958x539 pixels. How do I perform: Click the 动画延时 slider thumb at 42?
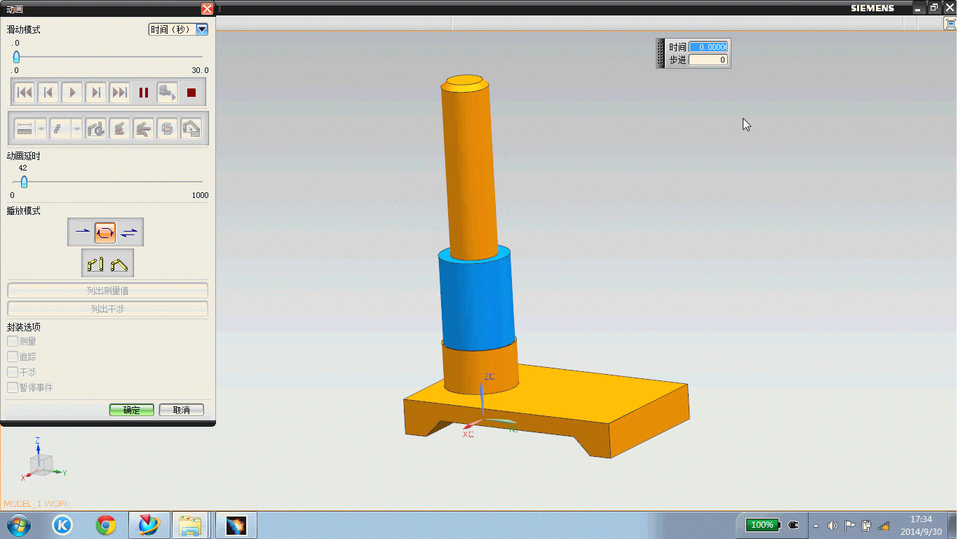click(24, 182)
